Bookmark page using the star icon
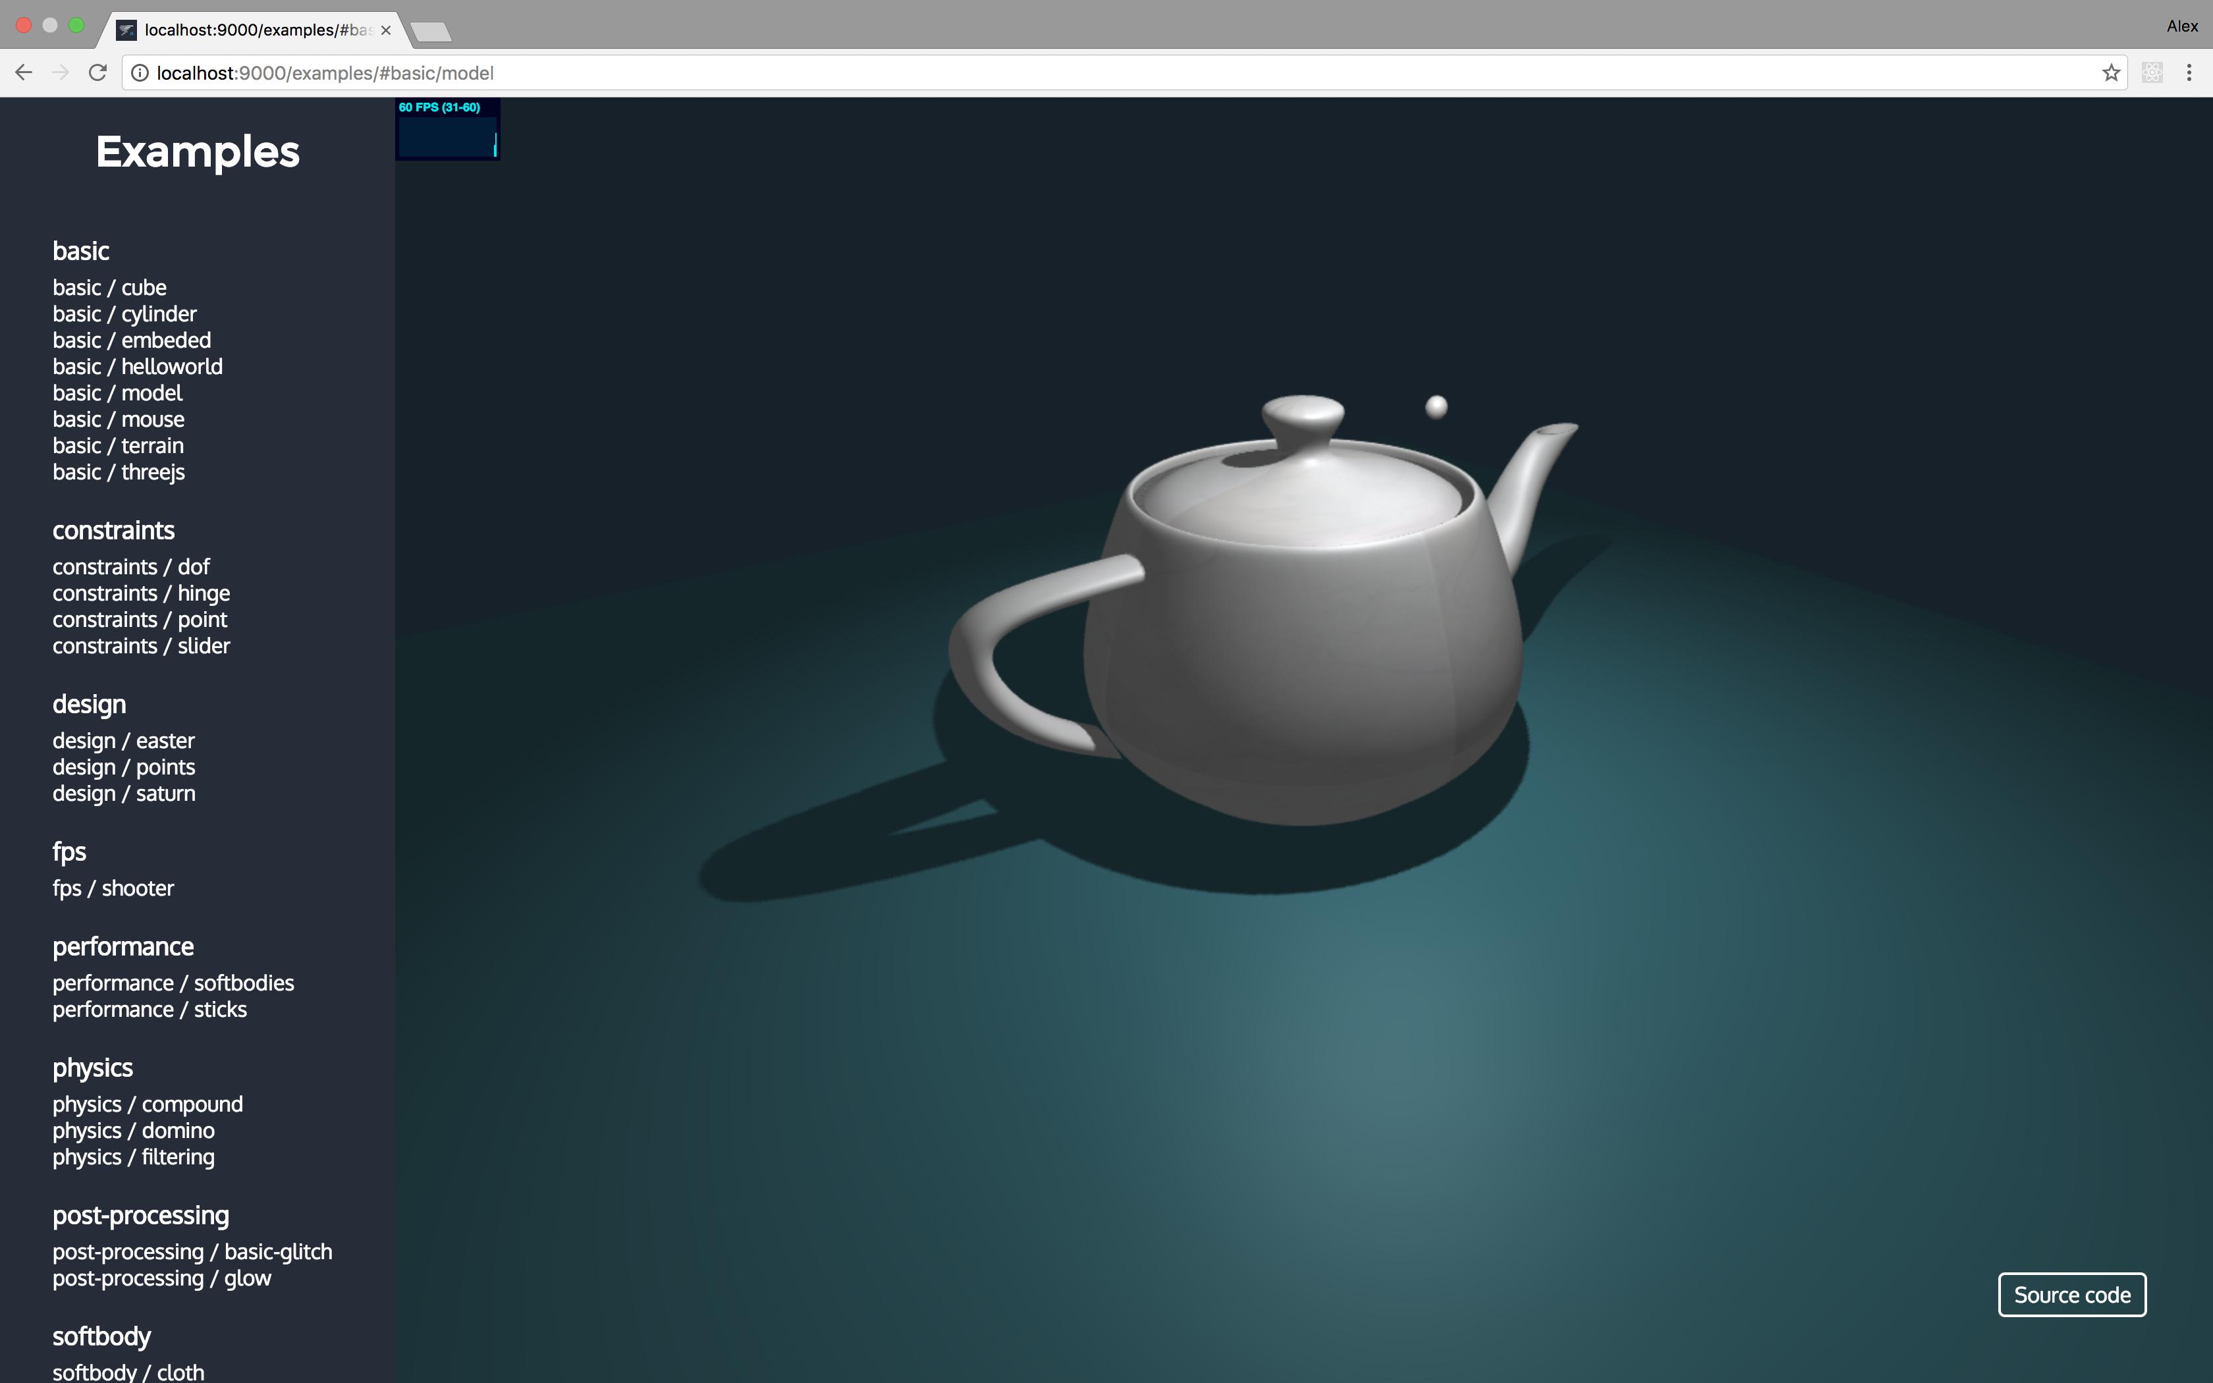This screenshot has width=2213, height=1383. [2110, 73]
